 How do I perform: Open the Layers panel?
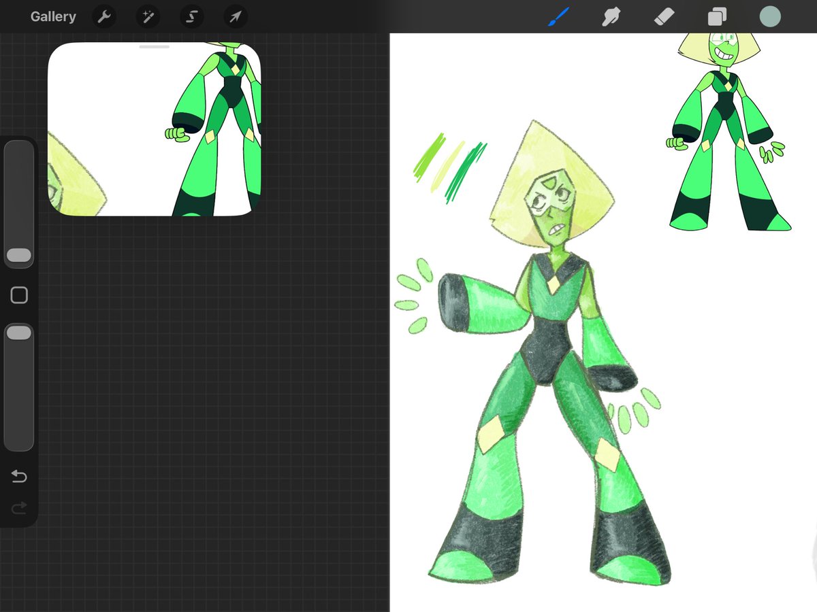[x=717, y=16]
